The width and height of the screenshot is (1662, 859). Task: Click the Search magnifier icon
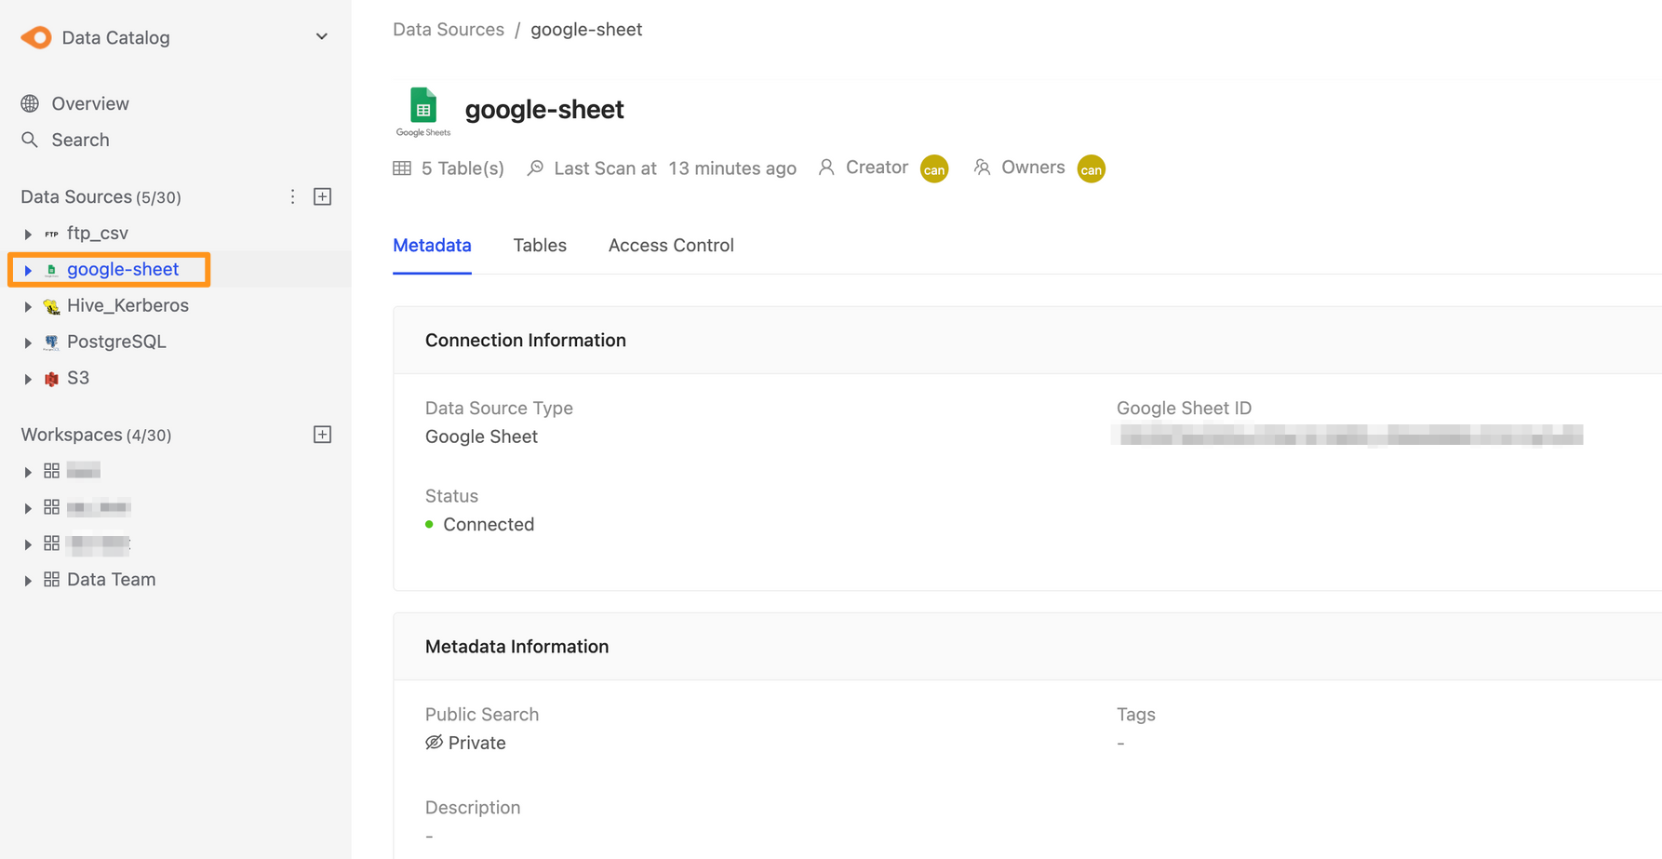point(30,140)
